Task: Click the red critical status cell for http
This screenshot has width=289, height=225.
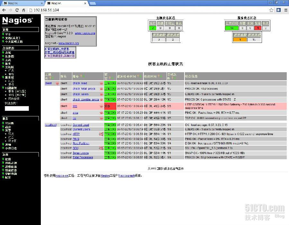Action: click(x=110, y=106)
